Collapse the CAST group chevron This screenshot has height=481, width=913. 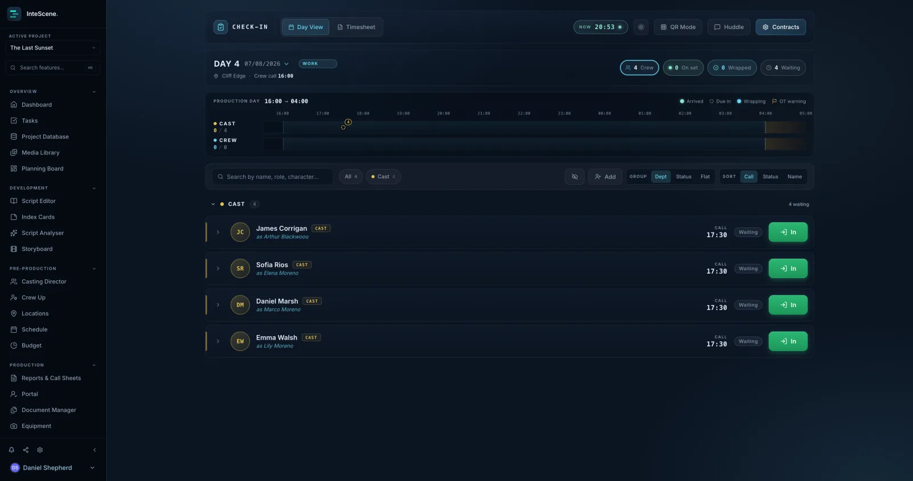pos(213,204)
